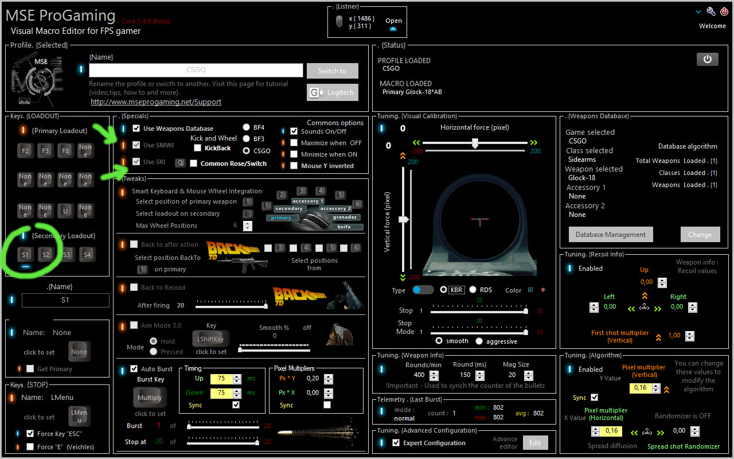Click the green right double-chevron on horizontal force
The image size is (734, 459).
click(534, 143)
